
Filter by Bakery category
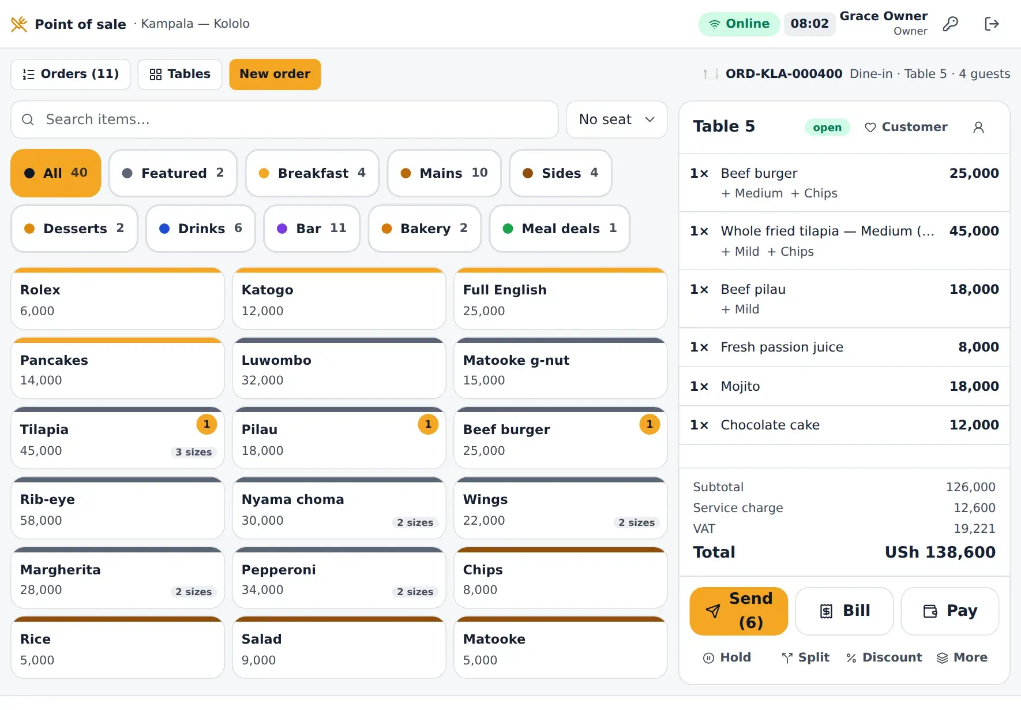point(425,229)
